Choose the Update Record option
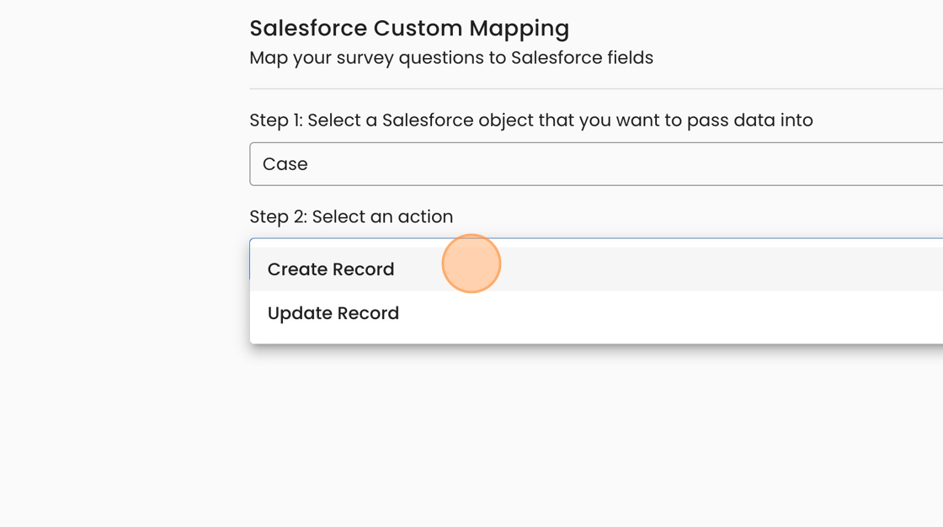943x527 pixels. pyautogui.click(x=333, y=313)
